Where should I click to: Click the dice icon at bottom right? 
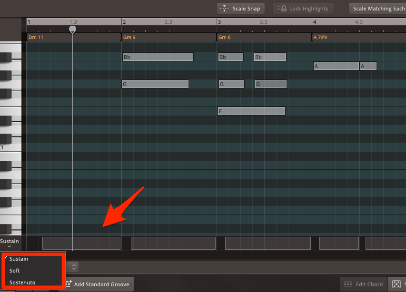(396, 284)
